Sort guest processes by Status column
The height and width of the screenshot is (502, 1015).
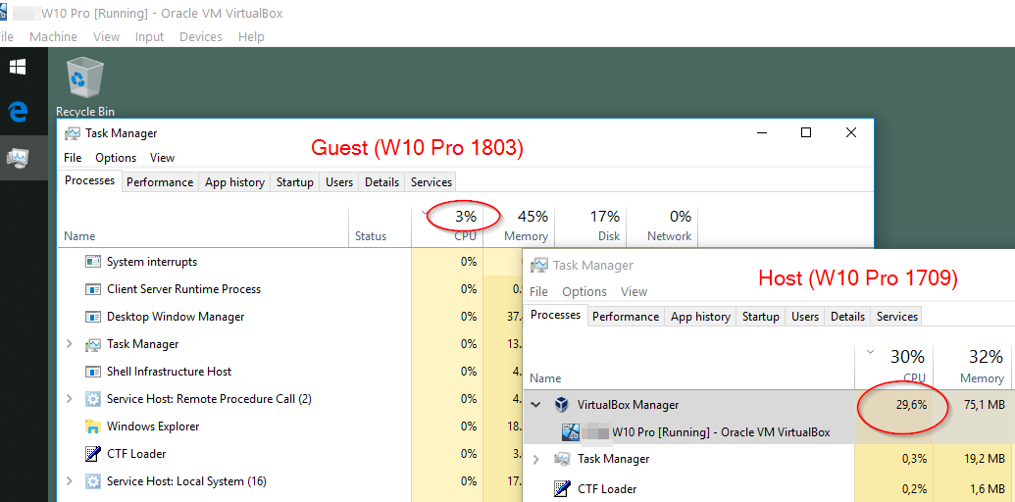[x=380, y=227]
